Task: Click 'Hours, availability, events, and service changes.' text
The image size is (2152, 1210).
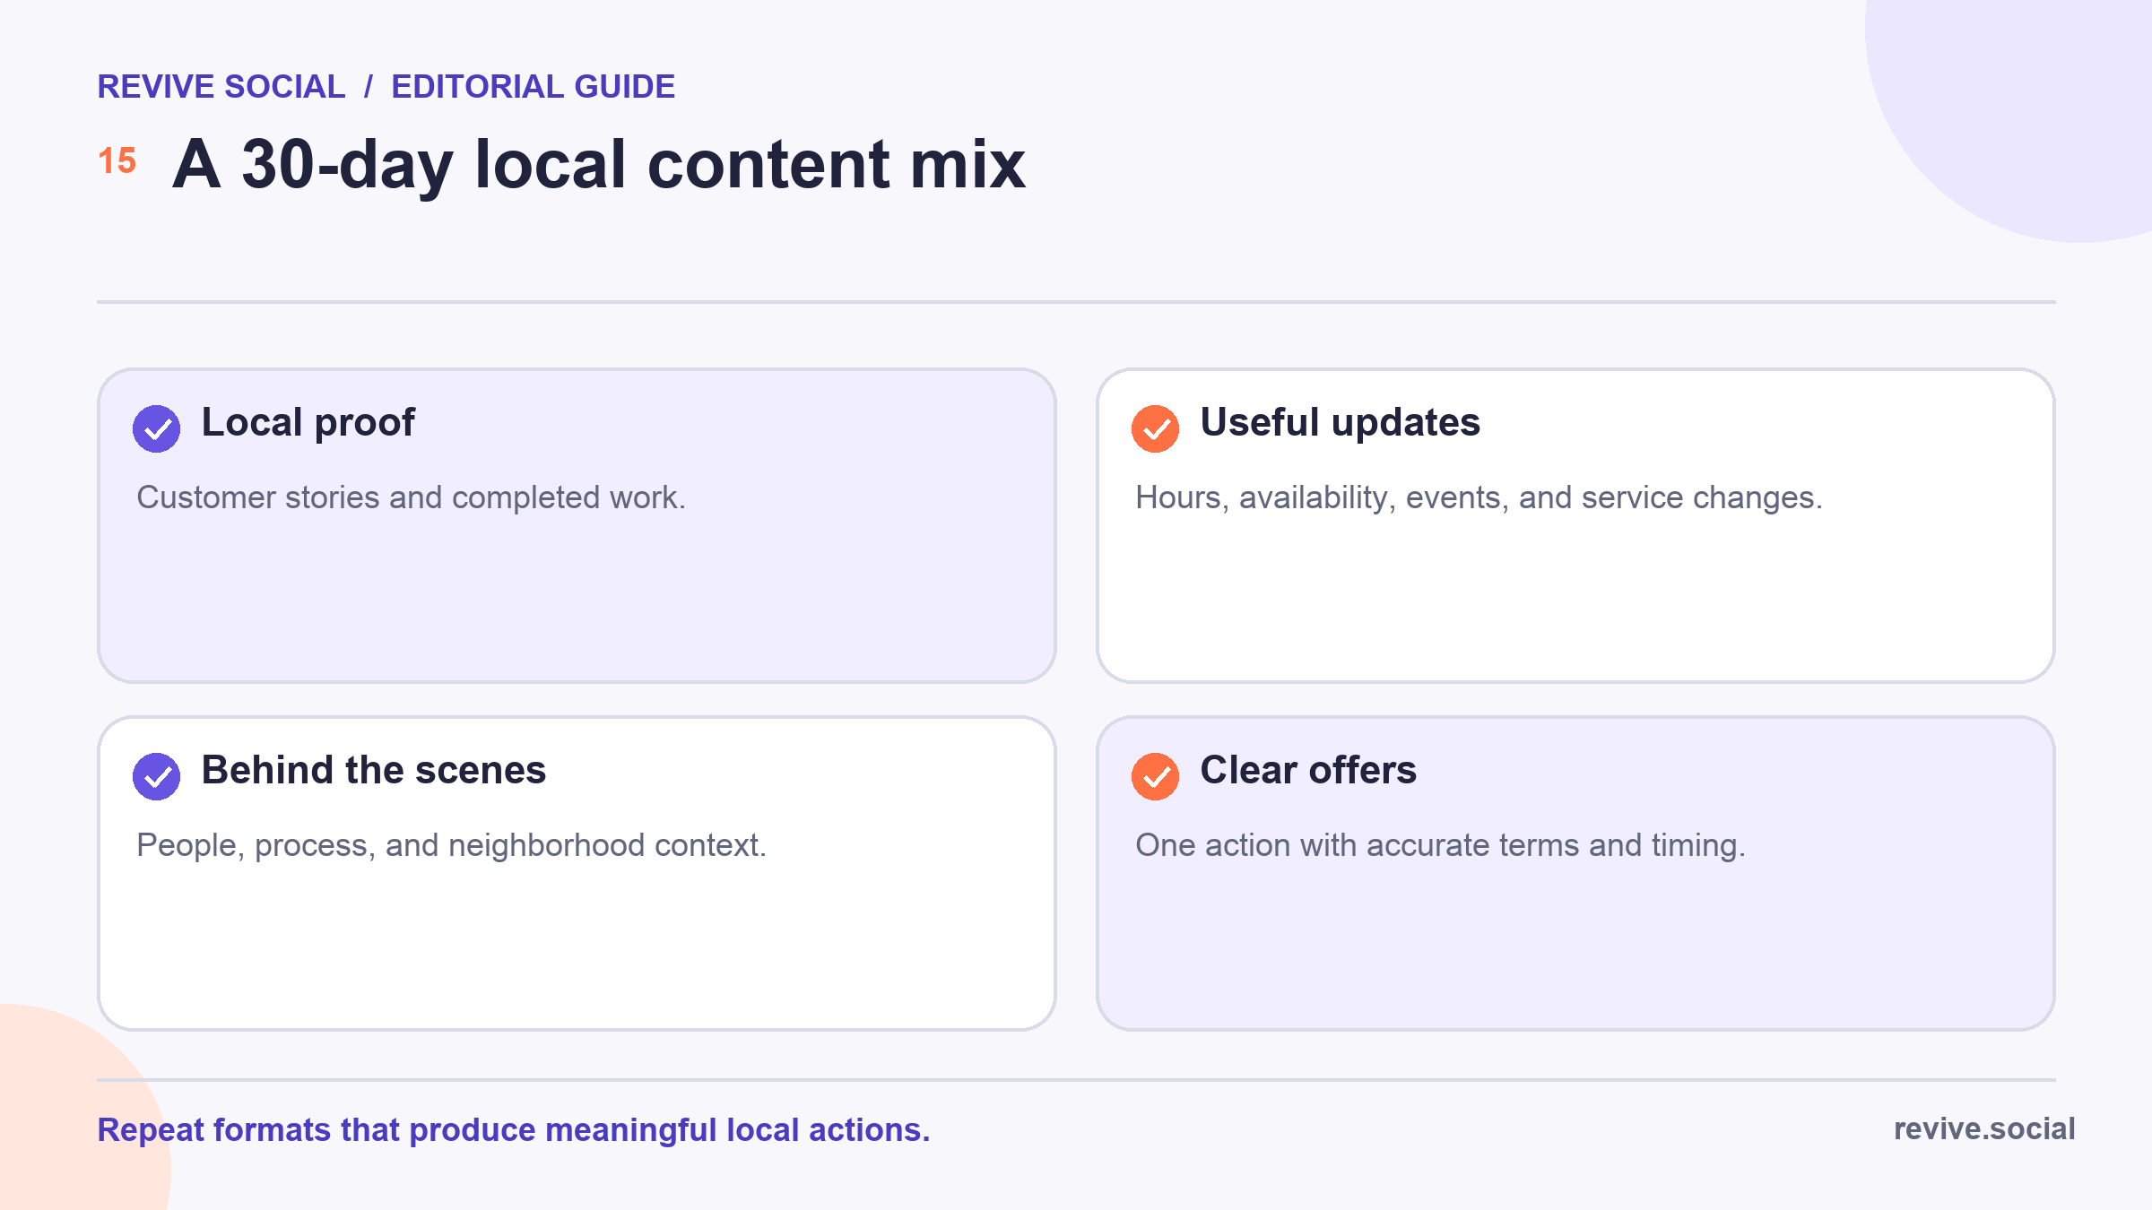Action: (x=1479, y=497)
